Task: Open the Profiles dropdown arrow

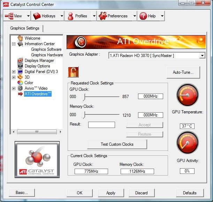Action: (x=94, y=16)
